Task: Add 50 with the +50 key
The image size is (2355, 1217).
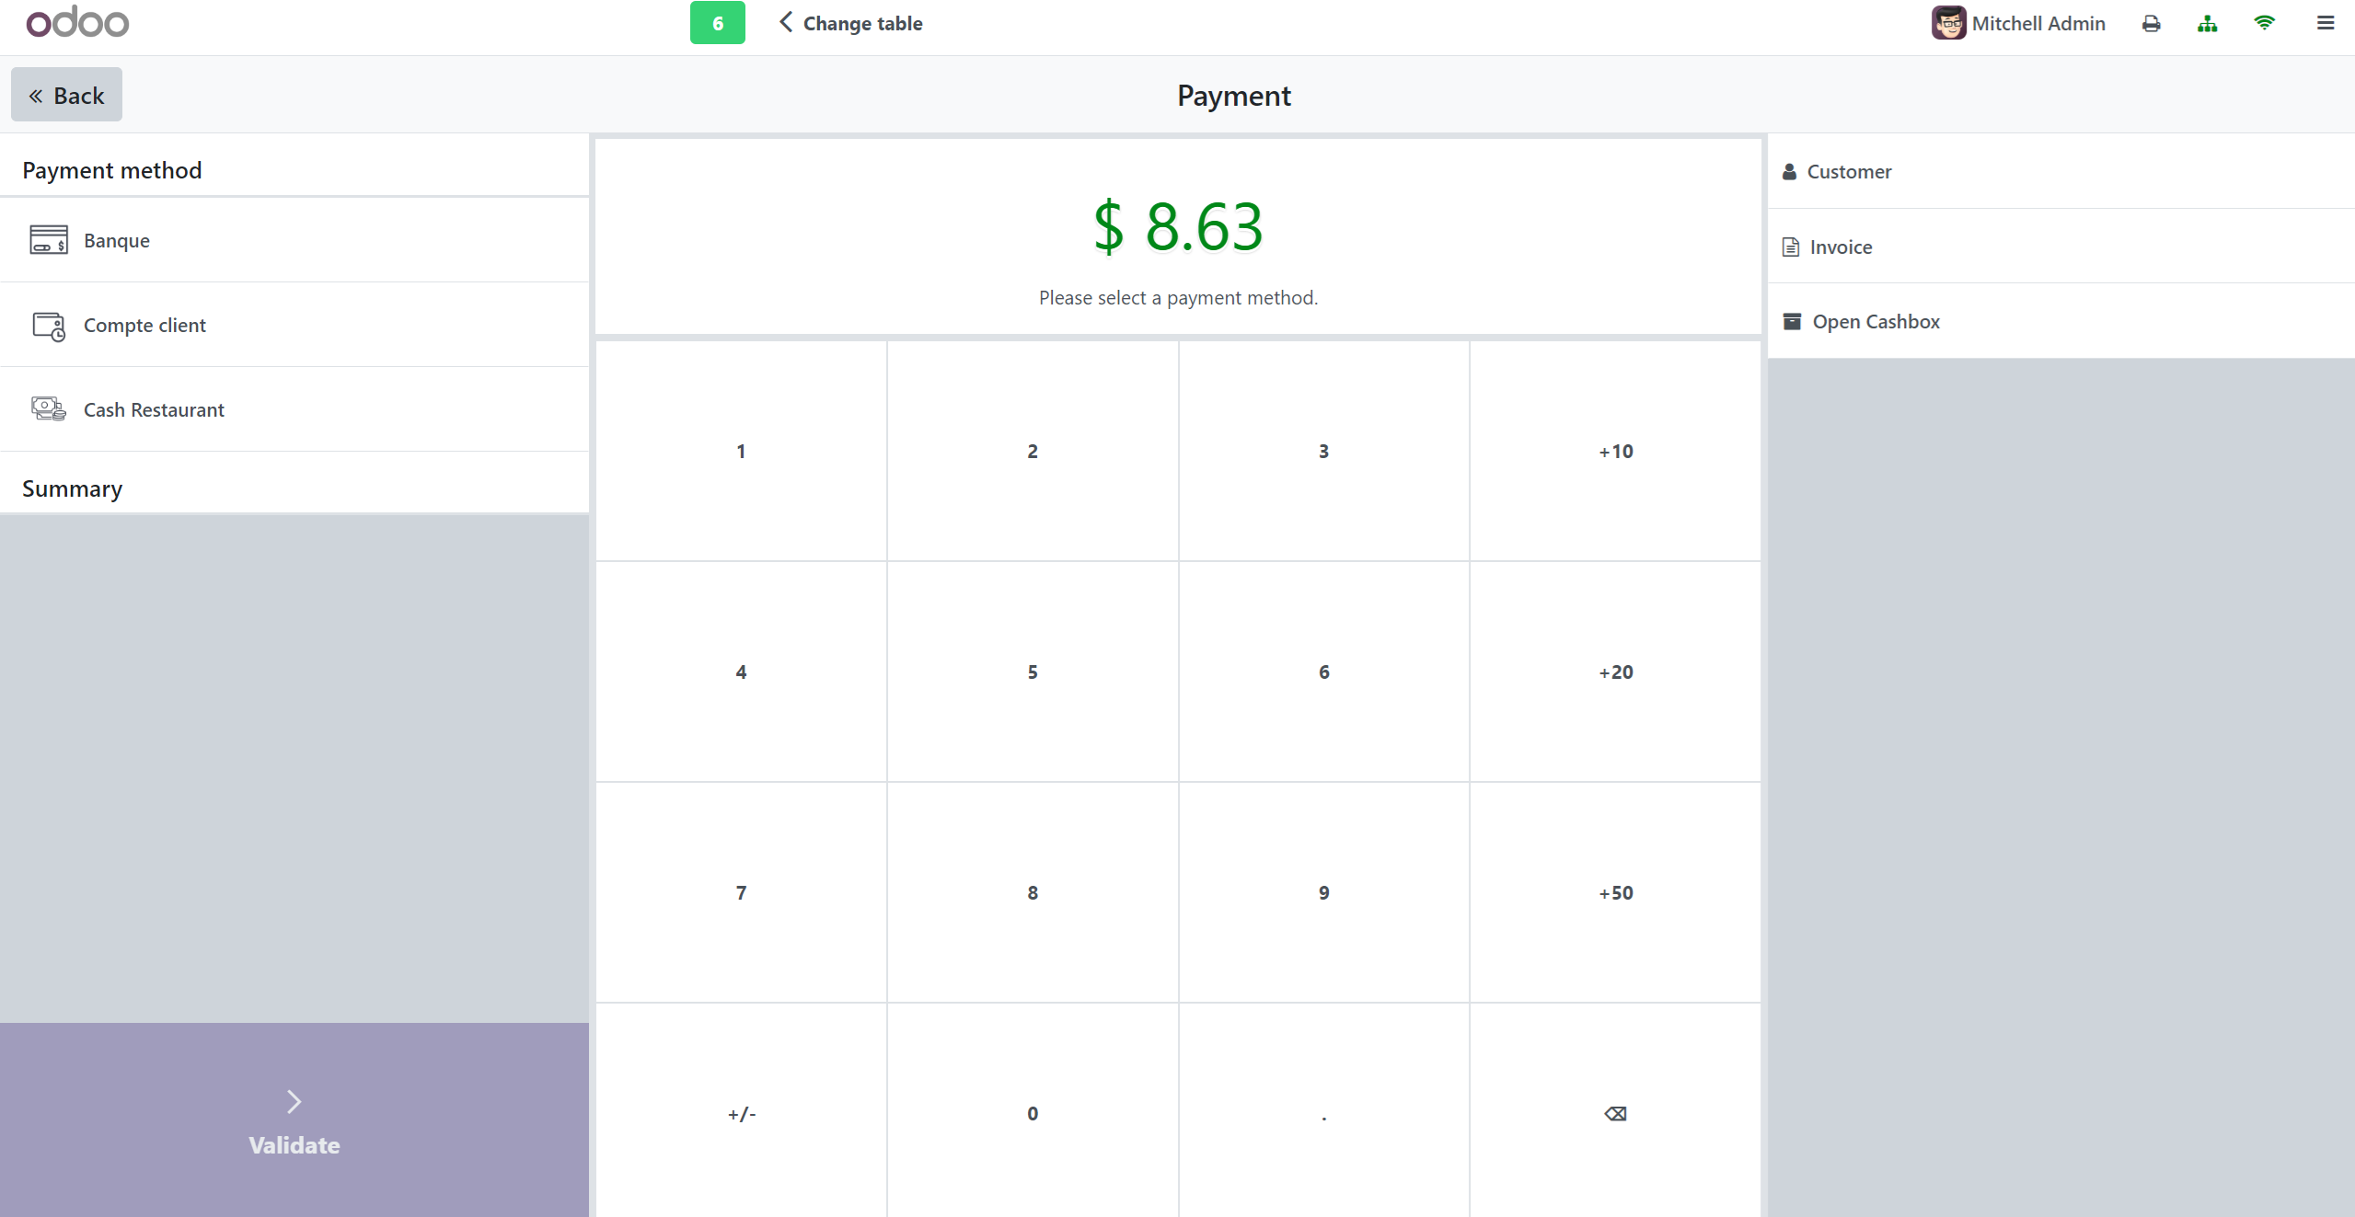Action: pyautogui.click(x=1615, y=892)
